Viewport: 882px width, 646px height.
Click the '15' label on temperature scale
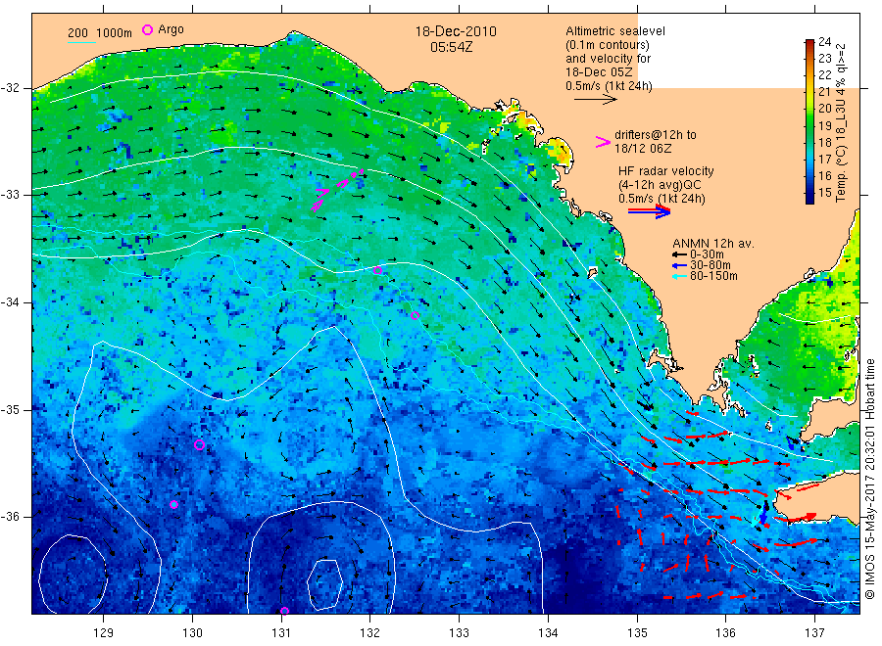(x=824, y=193)
